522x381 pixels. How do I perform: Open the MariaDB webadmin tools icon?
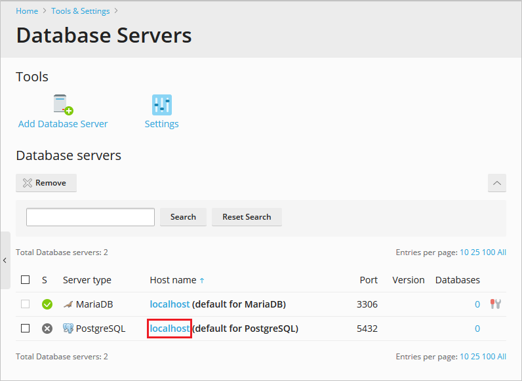pos(496,304)
